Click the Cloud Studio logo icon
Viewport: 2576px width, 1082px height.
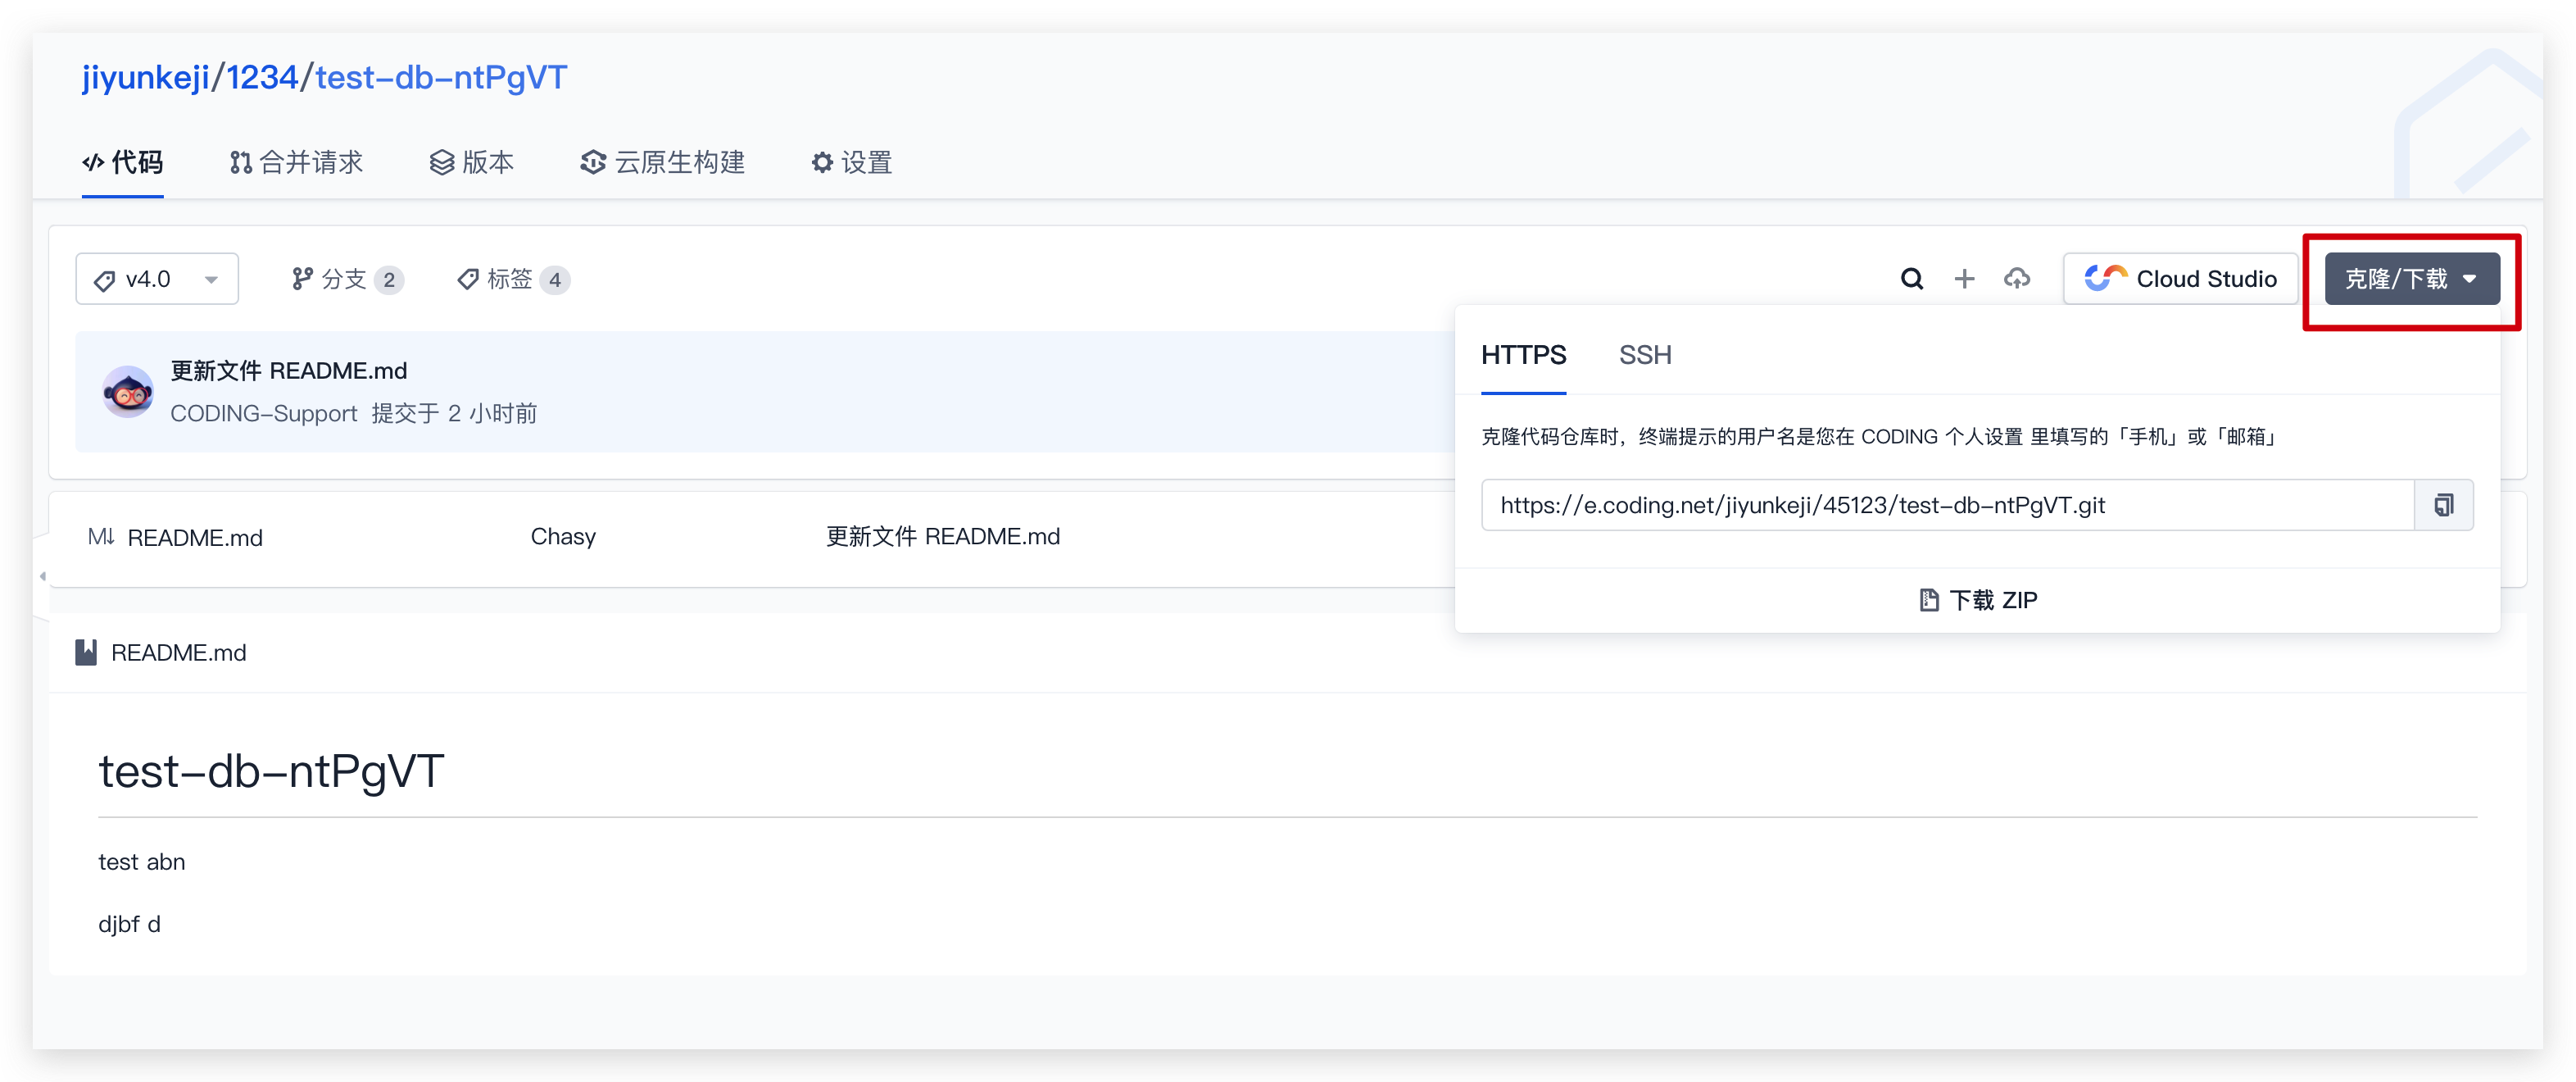tap(2105, 277)
